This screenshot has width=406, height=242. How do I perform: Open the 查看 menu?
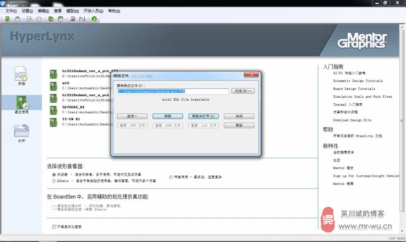pyautogui.click(x=58, y=11)
